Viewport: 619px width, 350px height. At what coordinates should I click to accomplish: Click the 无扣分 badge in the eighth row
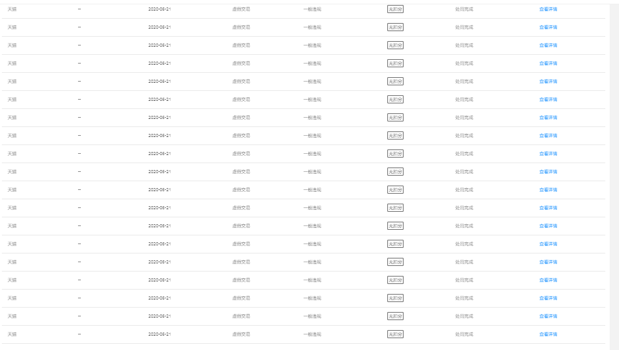(395, 135)
